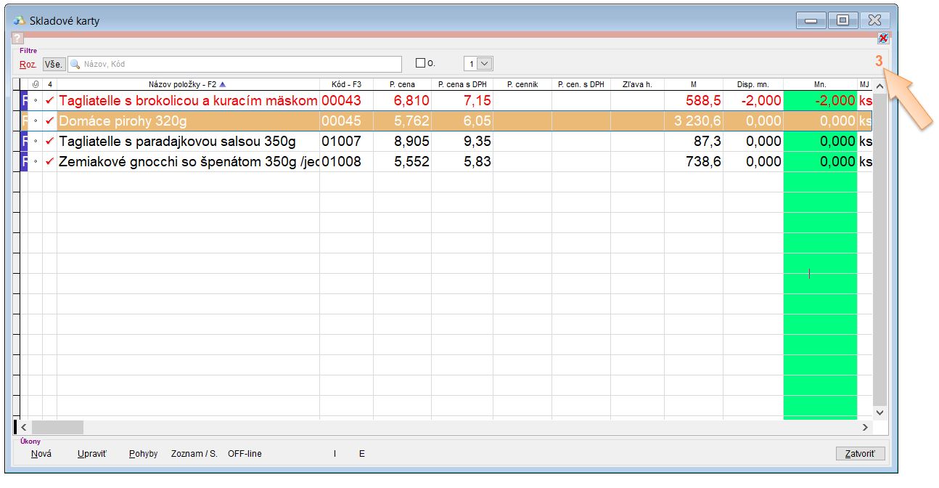
Task: Click sort arrow on Názov položky header
Action: coord(222,84)
